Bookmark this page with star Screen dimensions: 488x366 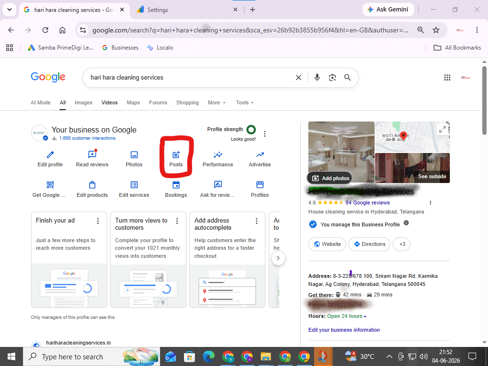[x=436, y=30]
